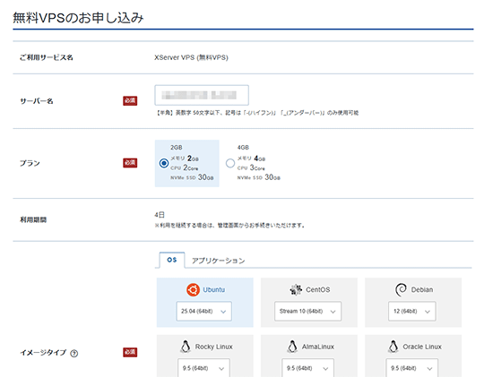The width and height of the screenshot is (493, 377).
Task: Click the AlmaLinux penguin icon
Action: (292, 347)
